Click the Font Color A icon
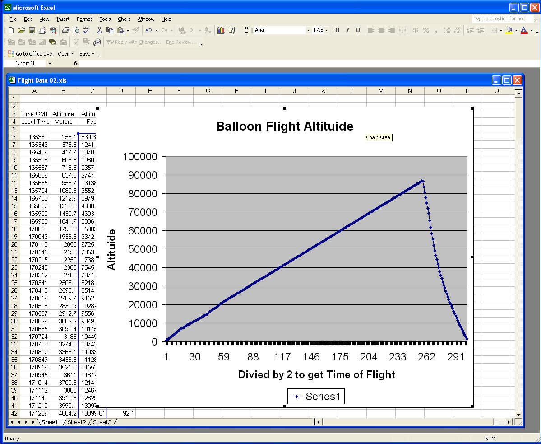 (524, 30)
